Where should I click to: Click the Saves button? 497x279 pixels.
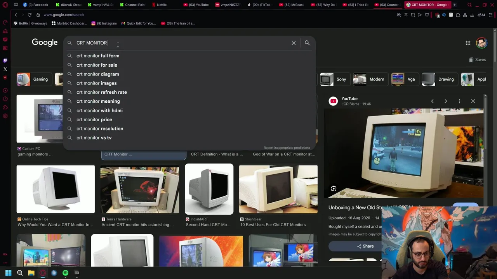pyautogui.click(x=478, y=60)
